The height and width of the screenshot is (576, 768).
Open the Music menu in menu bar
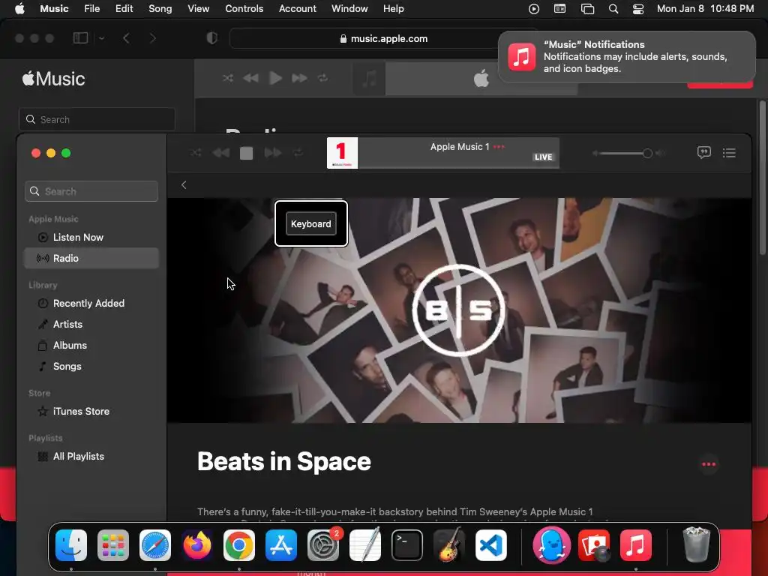(54, 9)
